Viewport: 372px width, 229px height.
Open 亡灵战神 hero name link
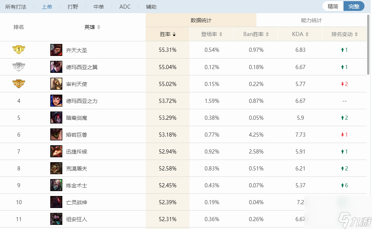click(x=77, y=202)
